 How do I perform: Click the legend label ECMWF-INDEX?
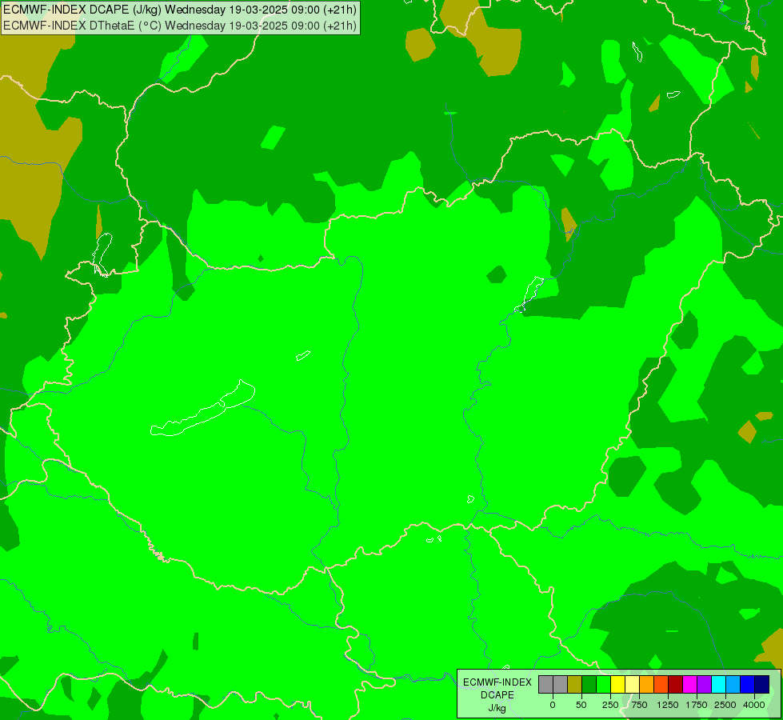click(497, 682)
